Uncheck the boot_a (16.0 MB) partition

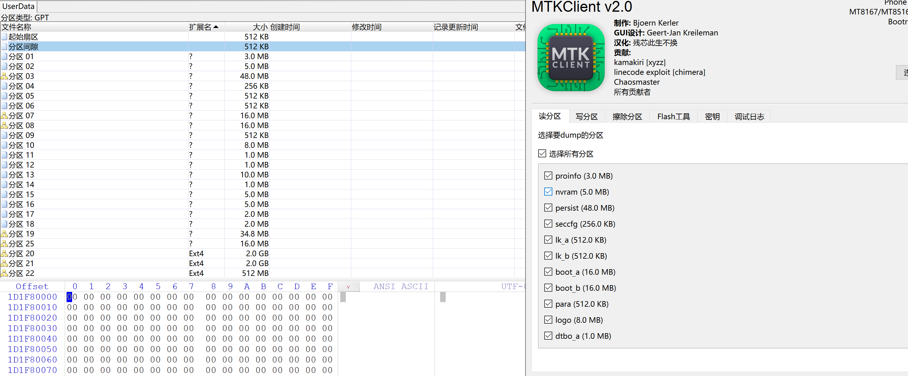[x=548, y=272]
